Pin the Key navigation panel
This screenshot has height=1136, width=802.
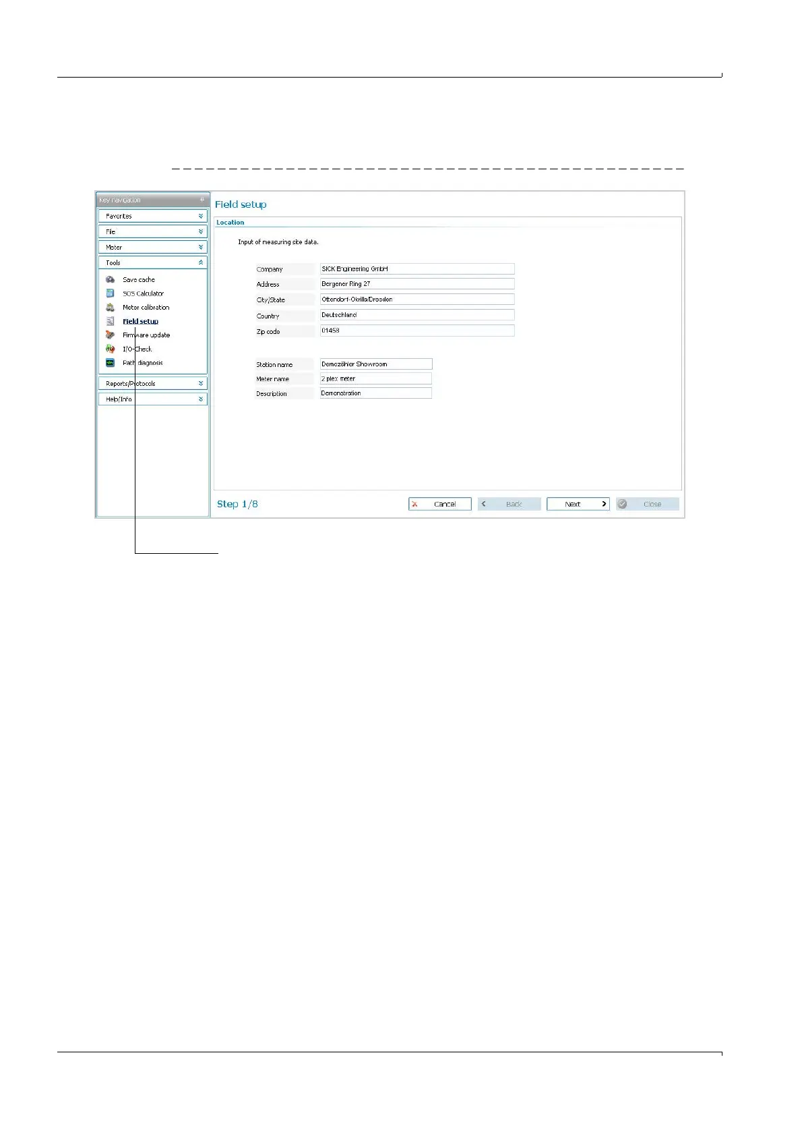tap(202, 200)
